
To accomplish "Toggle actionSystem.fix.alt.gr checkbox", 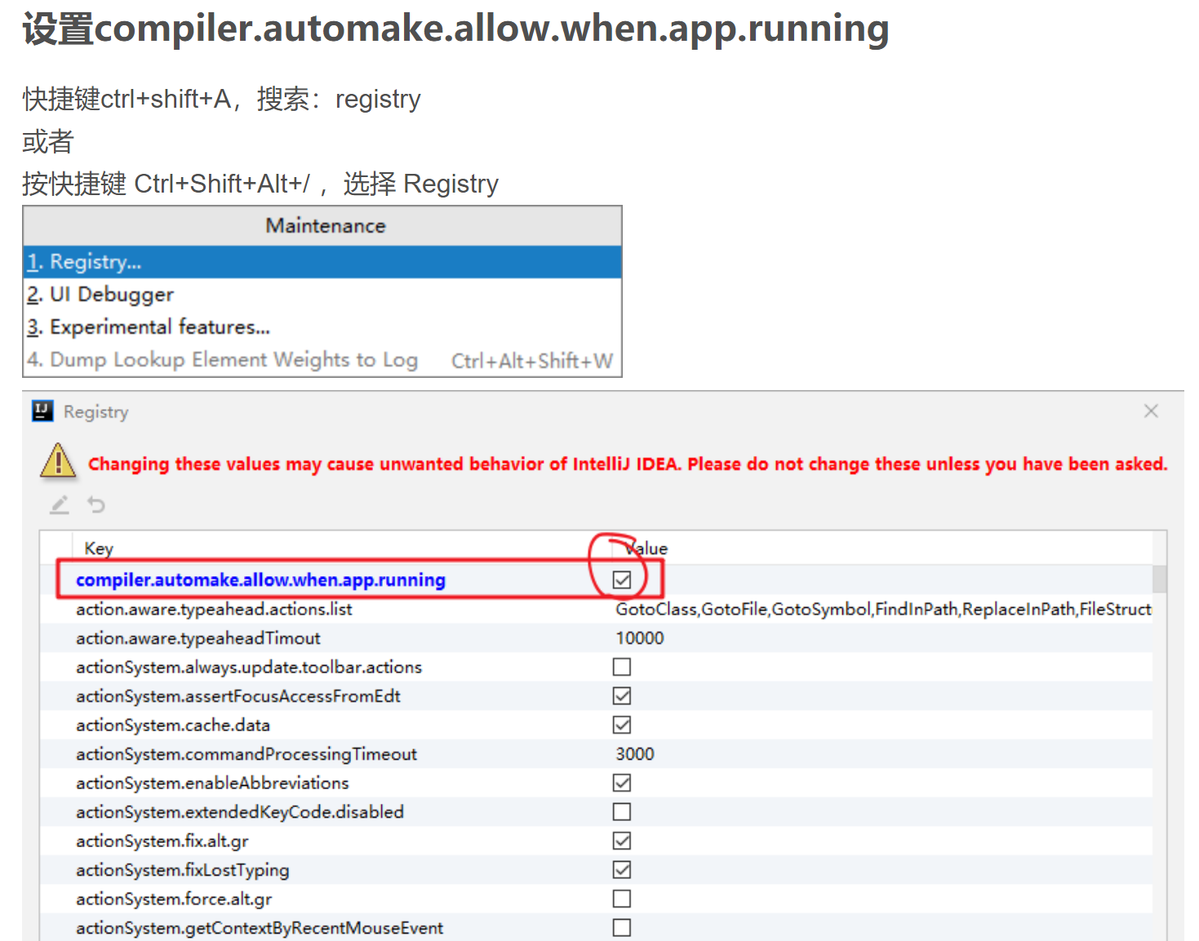I will pos(622,841).
